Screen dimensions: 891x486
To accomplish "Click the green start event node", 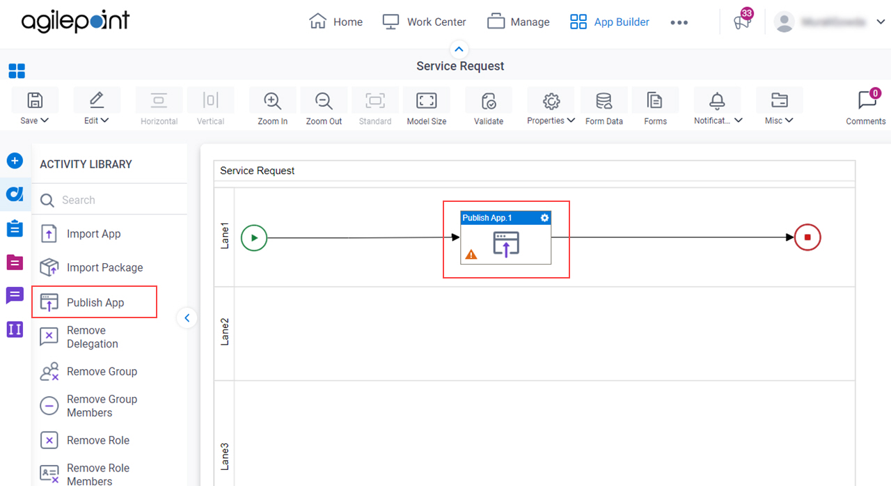I will point(254,237).
